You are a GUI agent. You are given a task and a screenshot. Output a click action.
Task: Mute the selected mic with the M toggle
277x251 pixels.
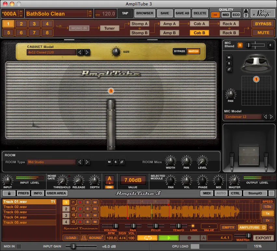click(x=230, y=58)
